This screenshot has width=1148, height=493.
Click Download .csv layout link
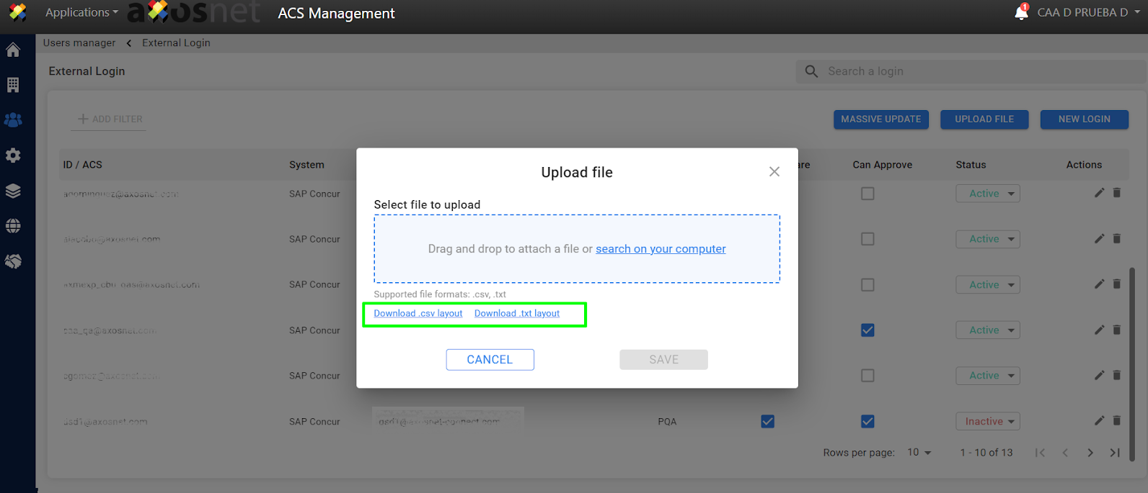[x=418, y=314]
